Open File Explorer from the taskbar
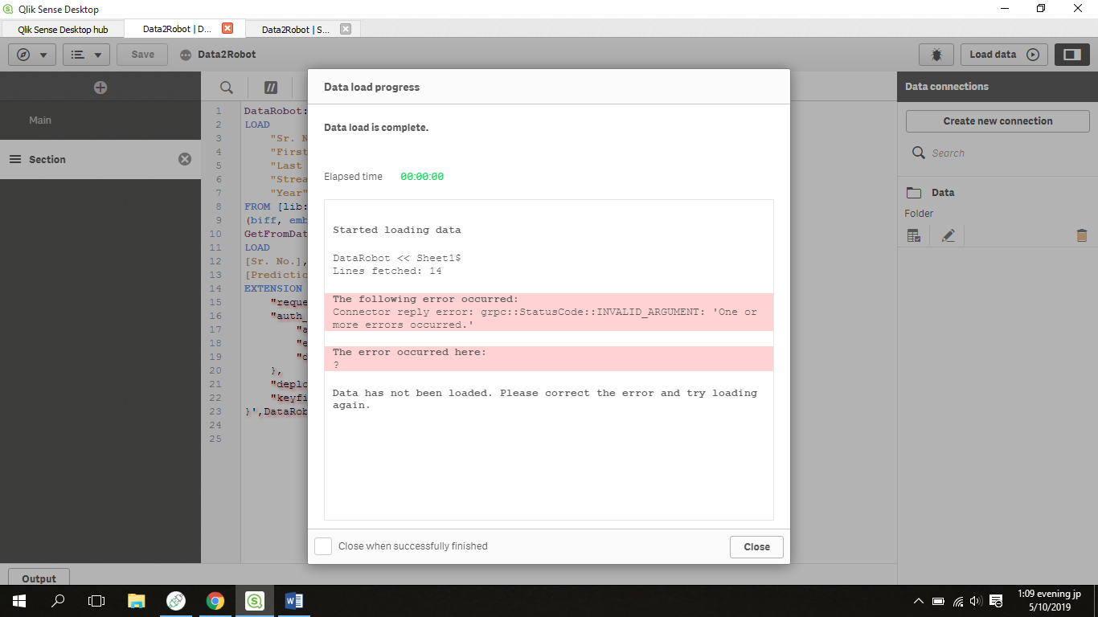Screen dimensions: 1098x617 137,600
